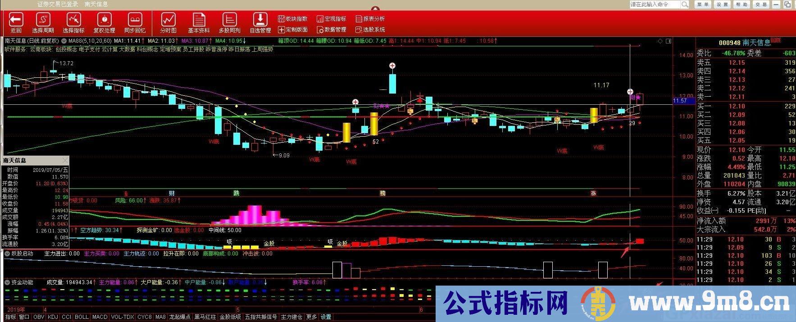Click the diamond icon above the chart
The height and width of the screenshot is (322, 796).
(660, 41)
